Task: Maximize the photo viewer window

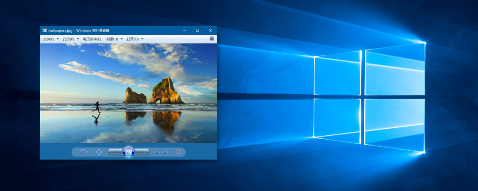Action: point(197,31)
